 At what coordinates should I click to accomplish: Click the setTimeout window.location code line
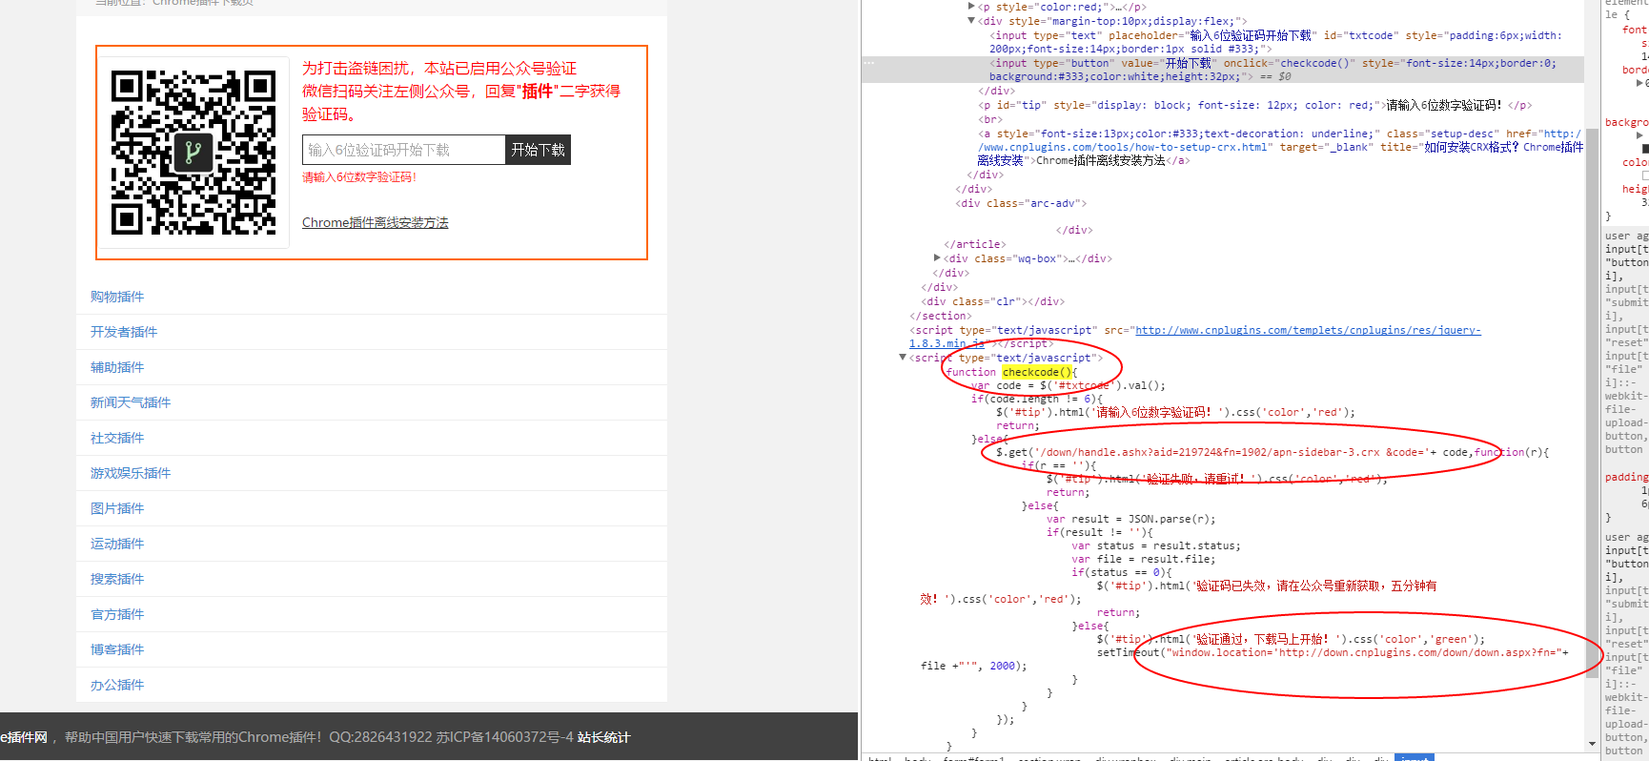tap(1333, 652)
